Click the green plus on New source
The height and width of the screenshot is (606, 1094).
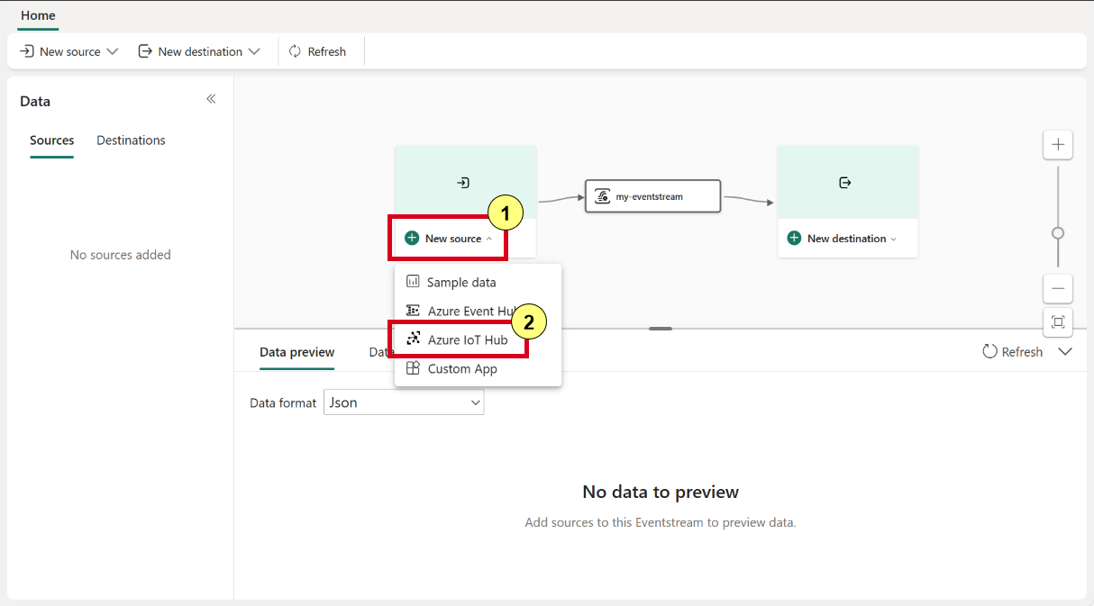click(x=412, y=239)
